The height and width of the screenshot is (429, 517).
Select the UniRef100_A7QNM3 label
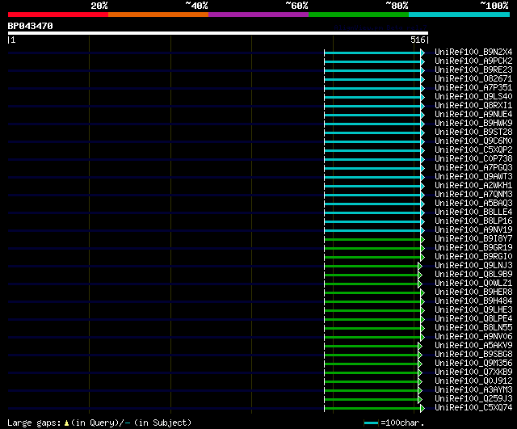473,195
